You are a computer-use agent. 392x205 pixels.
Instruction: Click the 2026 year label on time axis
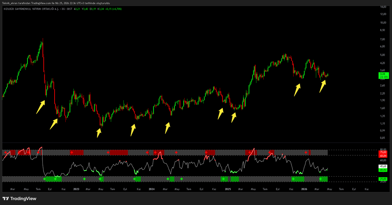coord(304,189)
